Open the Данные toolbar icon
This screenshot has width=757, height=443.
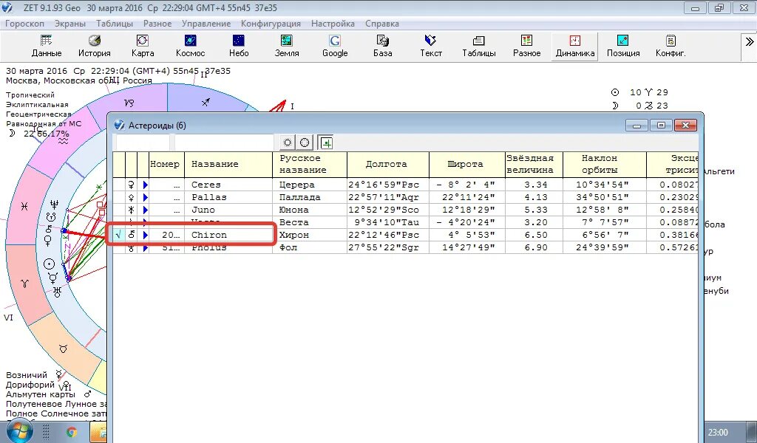pyautogui.click(x=47, y=47)
